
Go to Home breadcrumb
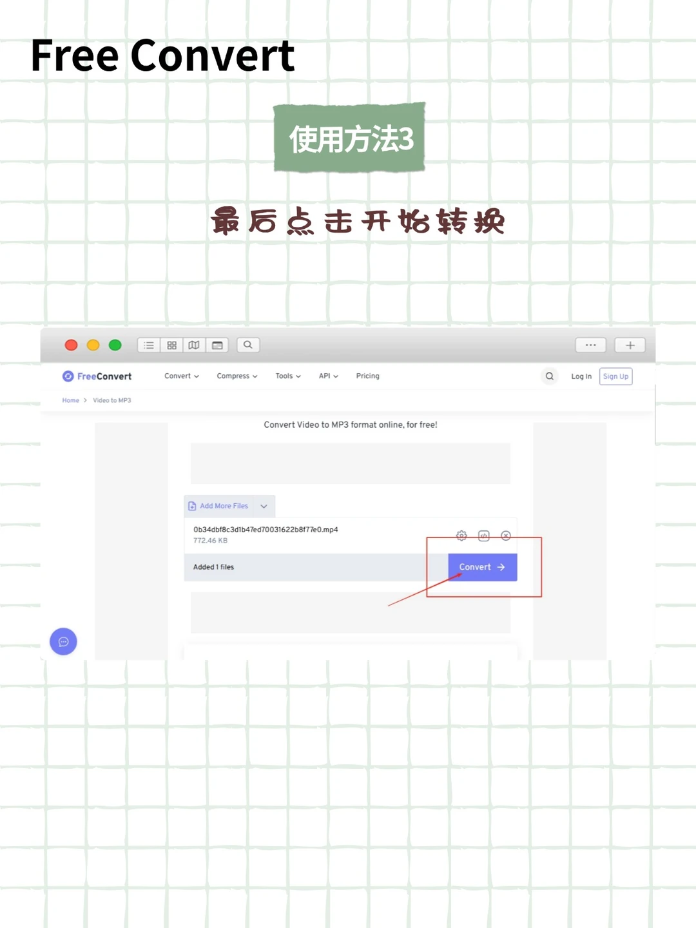(70, 400)
